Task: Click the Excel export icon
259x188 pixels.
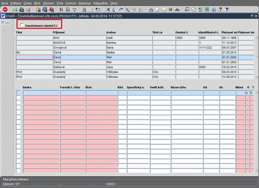Action: [207, 10]
